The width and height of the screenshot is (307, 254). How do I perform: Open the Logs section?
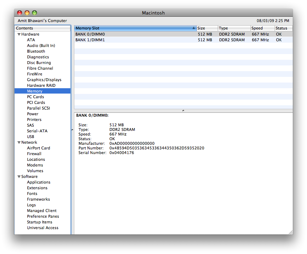31,205
